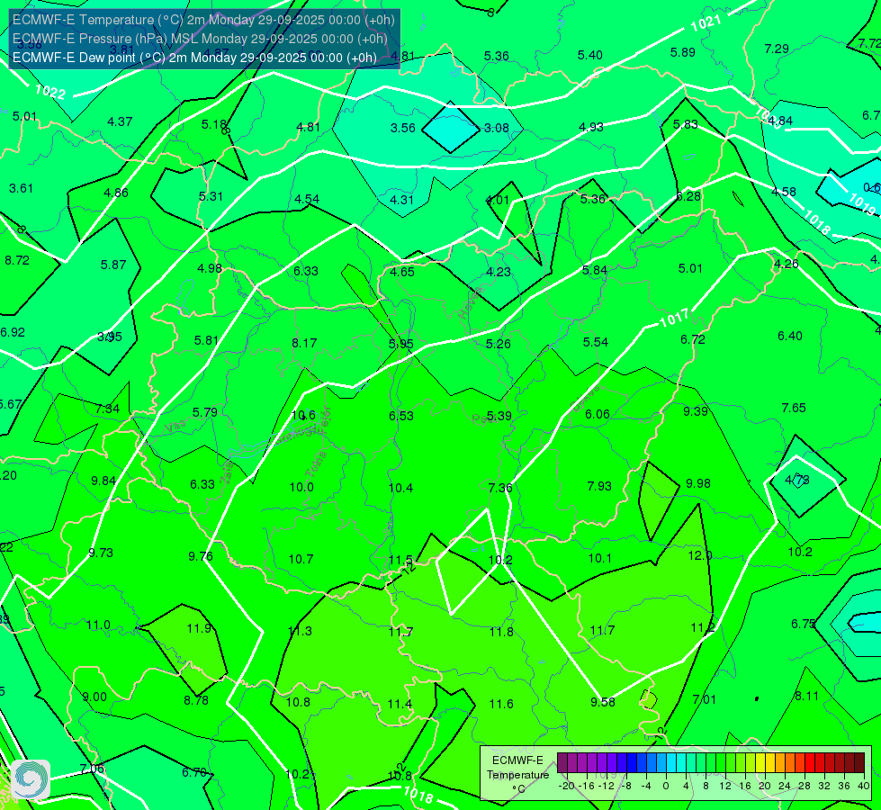
Task: Click the 7.29 temperature value
Action: [777, 49]
